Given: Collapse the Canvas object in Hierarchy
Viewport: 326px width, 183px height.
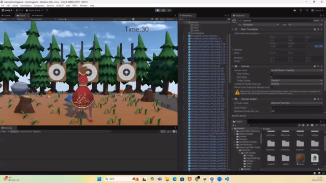Looking at the screenshot, I should (x=187, y=22).
